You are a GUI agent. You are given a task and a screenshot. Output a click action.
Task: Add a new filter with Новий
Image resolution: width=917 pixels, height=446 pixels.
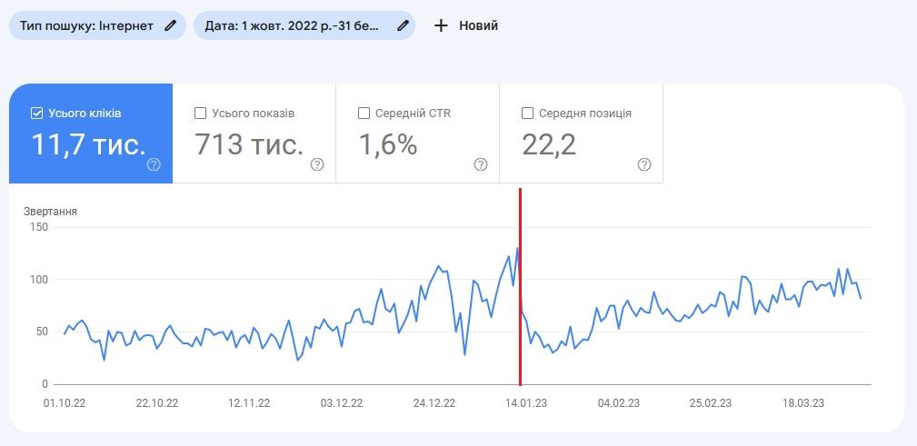[x=466, y=25]
